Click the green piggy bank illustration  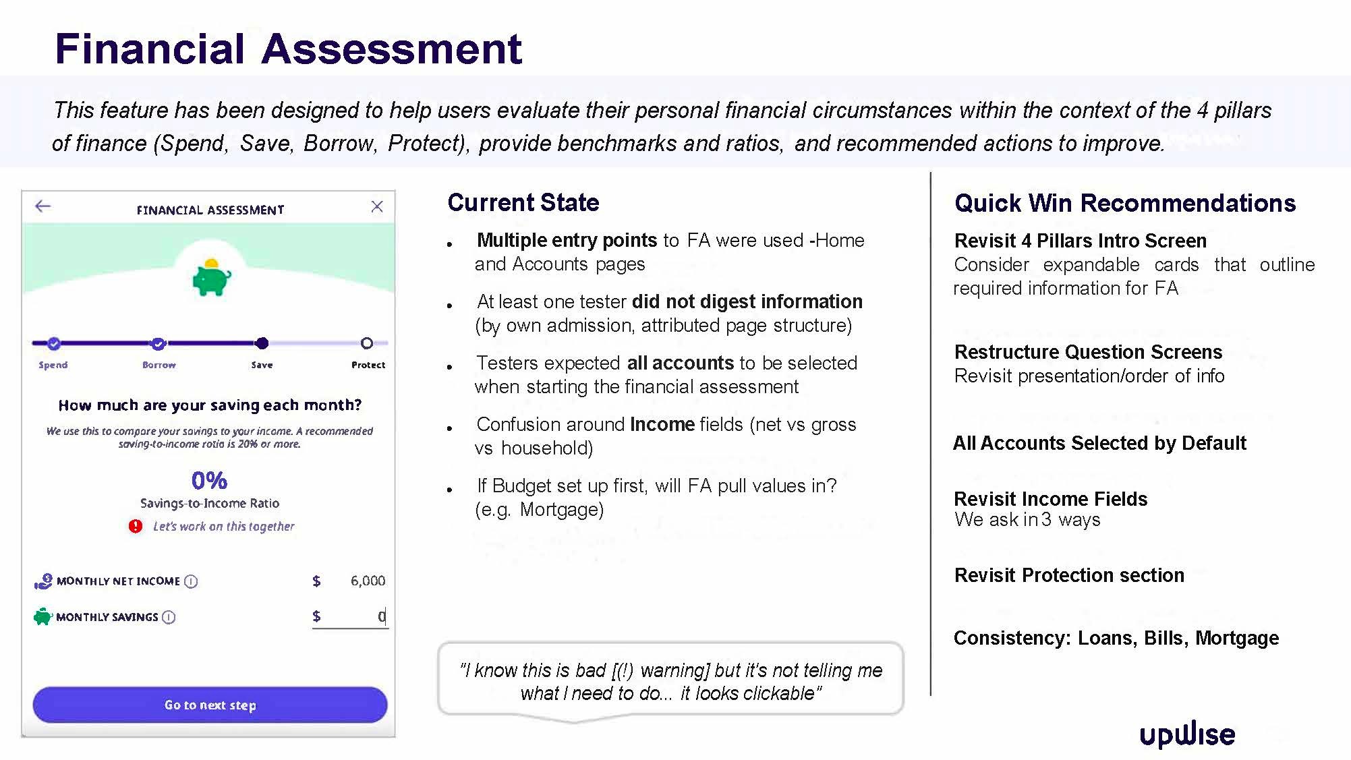click(211, 278)
